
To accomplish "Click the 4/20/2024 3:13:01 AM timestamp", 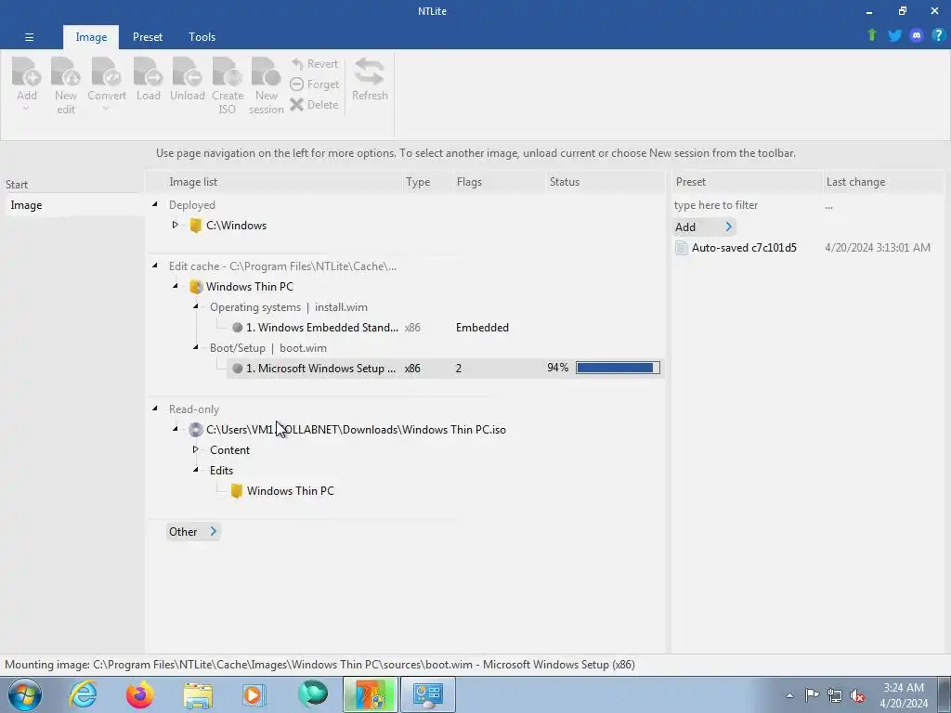I will (877, 247).
